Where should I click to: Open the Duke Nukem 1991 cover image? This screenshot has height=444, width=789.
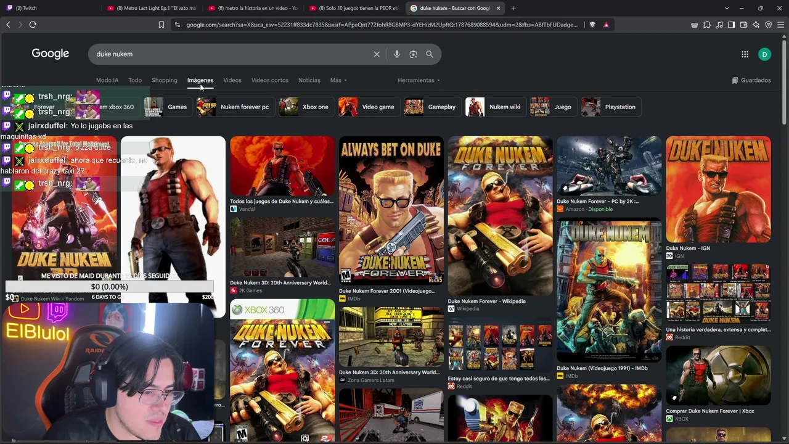[x=609, y=291]
